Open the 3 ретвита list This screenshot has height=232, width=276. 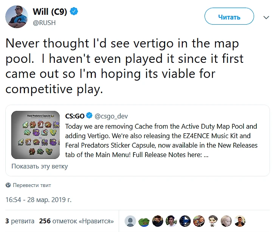click(20, 221)
